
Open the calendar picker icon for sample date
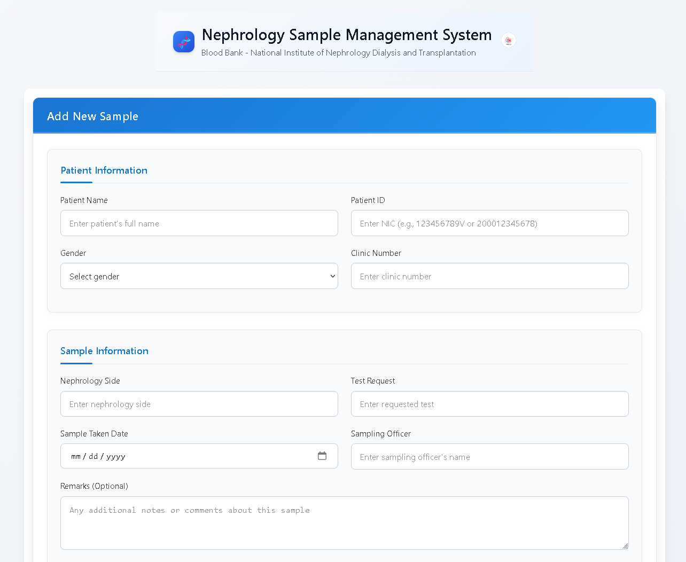point(322,456)
